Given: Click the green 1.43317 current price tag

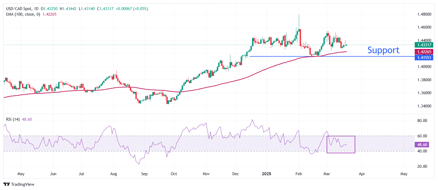Looking at the screenshot, I should (424, 45).
